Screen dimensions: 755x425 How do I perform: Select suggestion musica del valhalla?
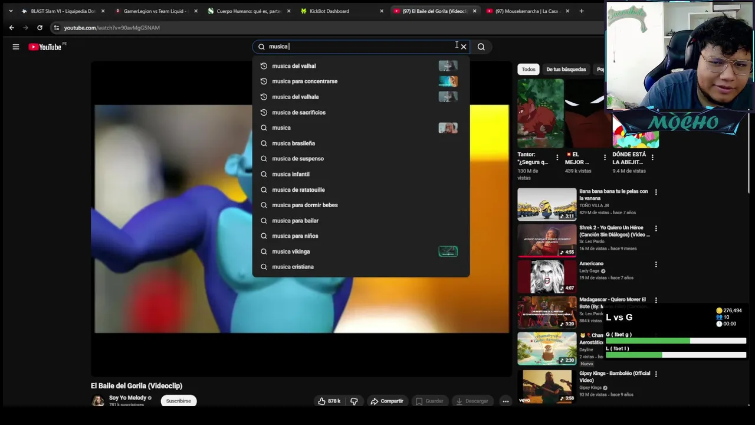[x=361, y=97]
